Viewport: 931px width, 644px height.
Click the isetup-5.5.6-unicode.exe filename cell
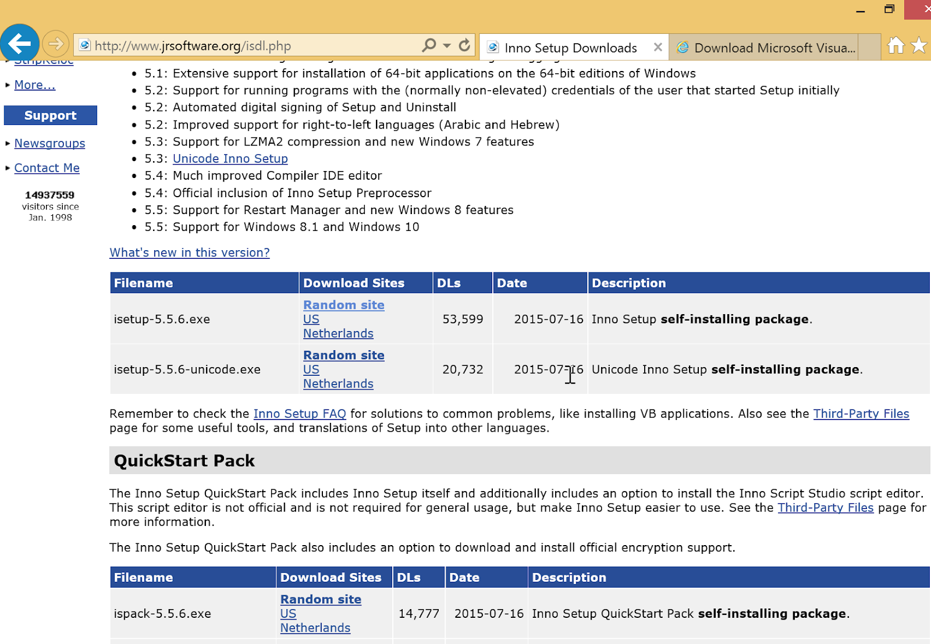[204, 369]
